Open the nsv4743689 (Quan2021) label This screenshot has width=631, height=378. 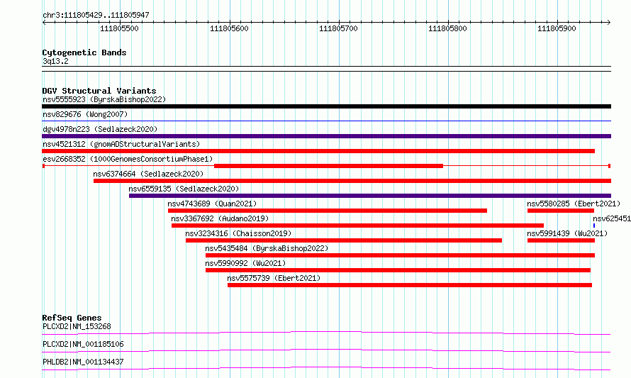(x=212, y=204)
